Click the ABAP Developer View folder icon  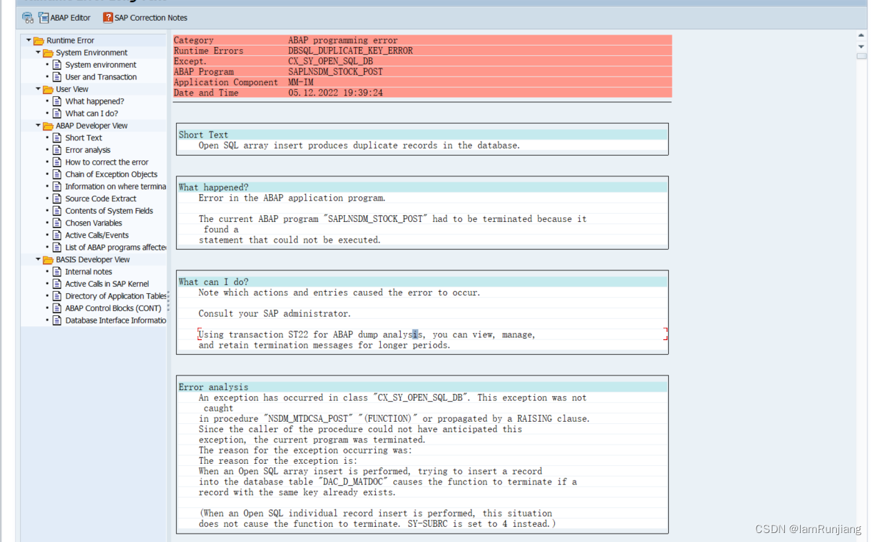pyautogui.click(x=48, y=126)
